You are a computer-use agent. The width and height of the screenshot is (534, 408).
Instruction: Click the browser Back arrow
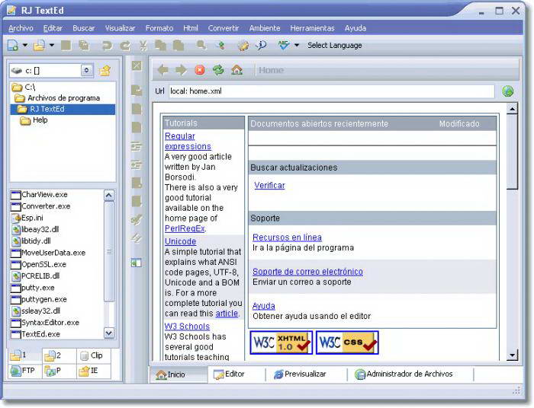tap(162, 70)
